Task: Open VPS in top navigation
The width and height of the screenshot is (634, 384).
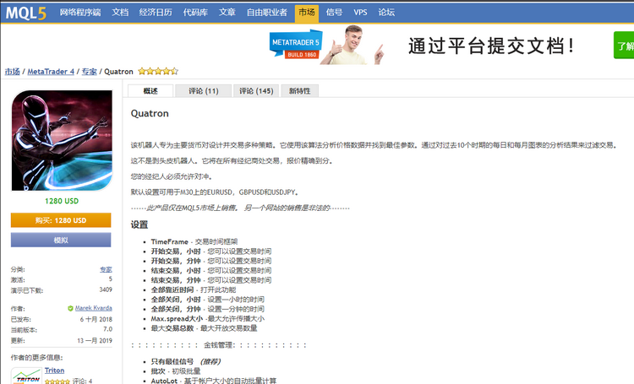Action: [x=360, y=13]
